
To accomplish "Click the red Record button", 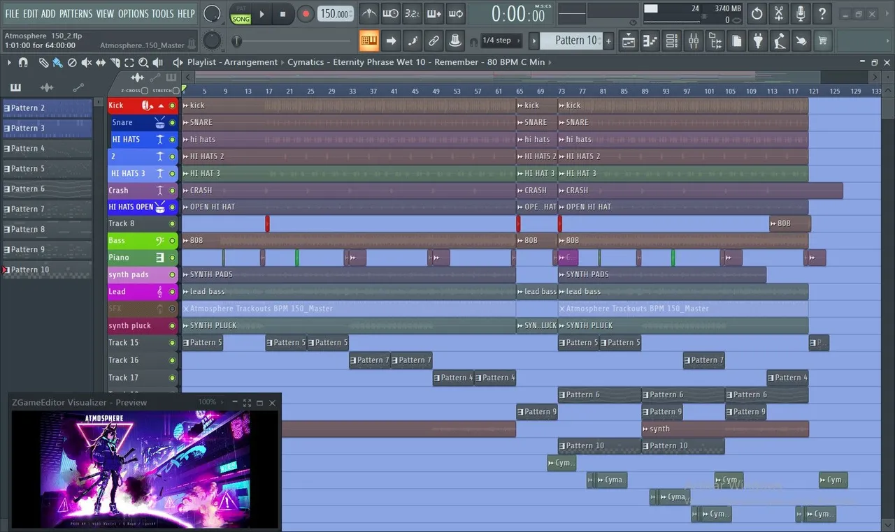I will [x=306, y=13].
